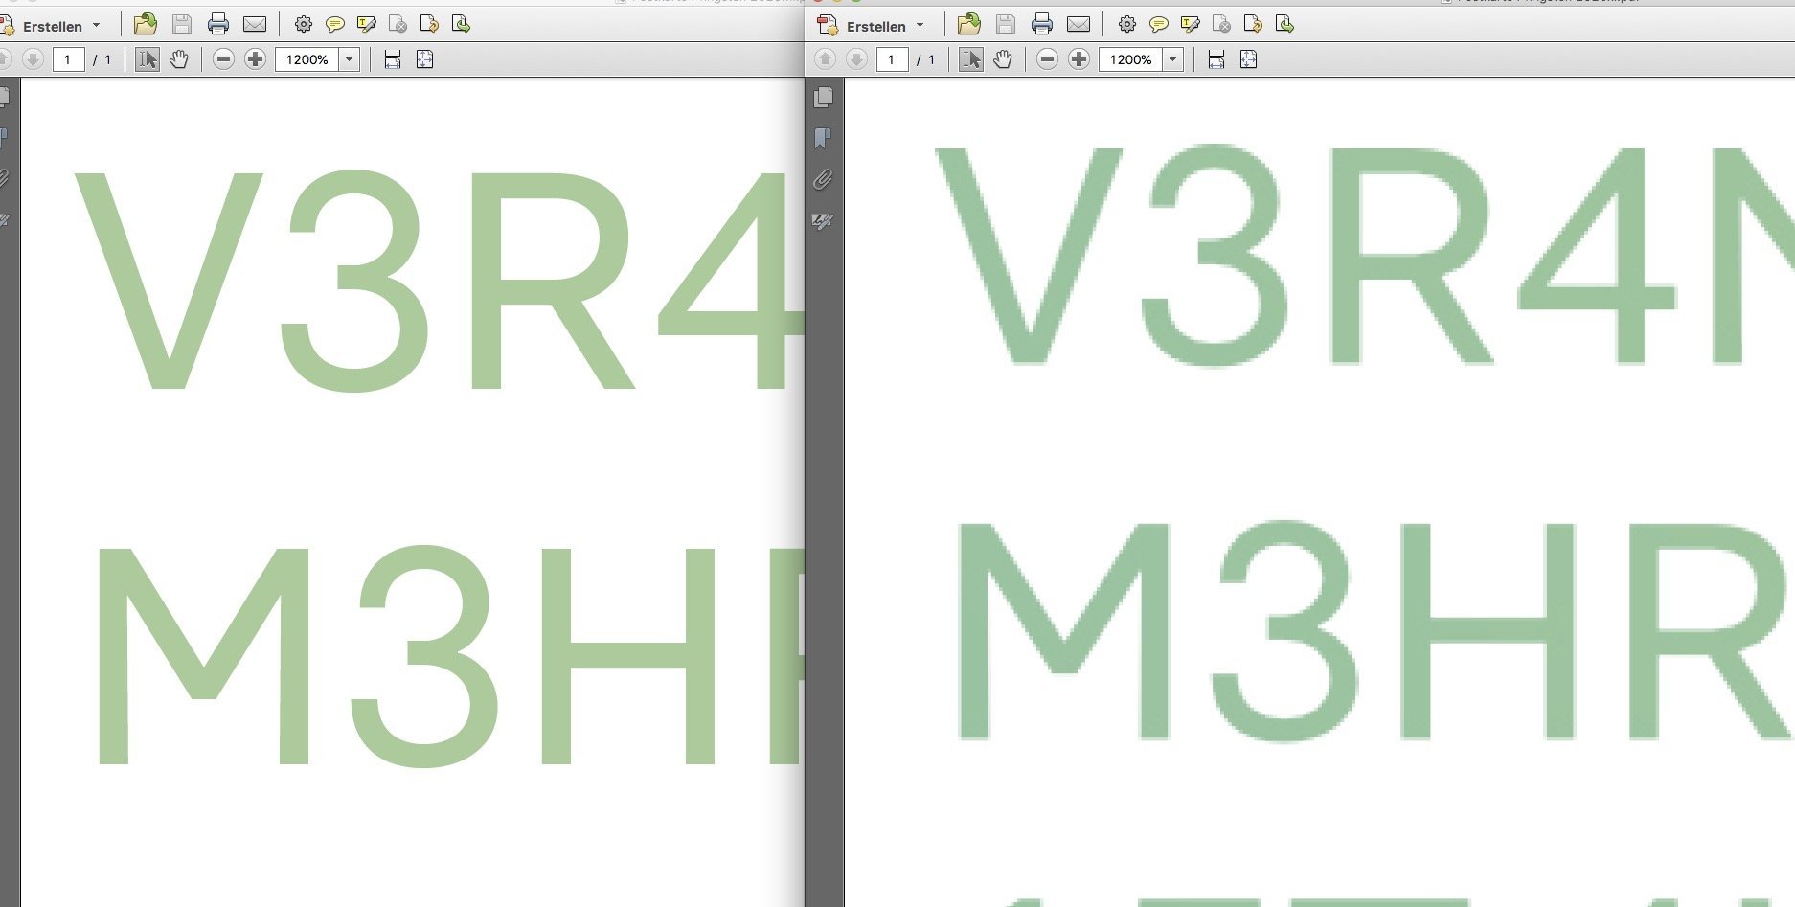Go to next page in left window
This screenshot has width=1795, height=907.
click(33, 59)
